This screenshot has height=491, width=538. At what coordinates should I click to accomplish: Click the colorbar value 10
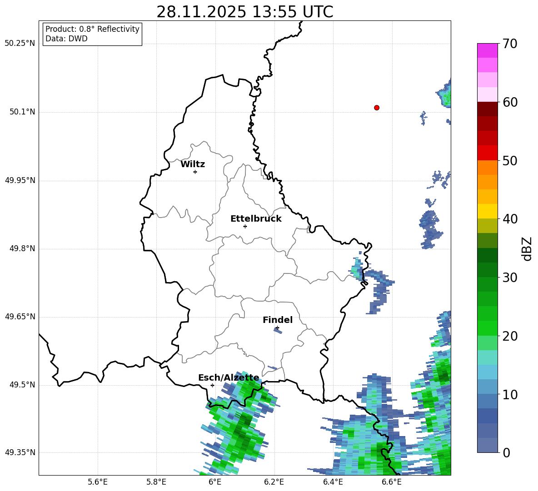click(x=510, y=394)
